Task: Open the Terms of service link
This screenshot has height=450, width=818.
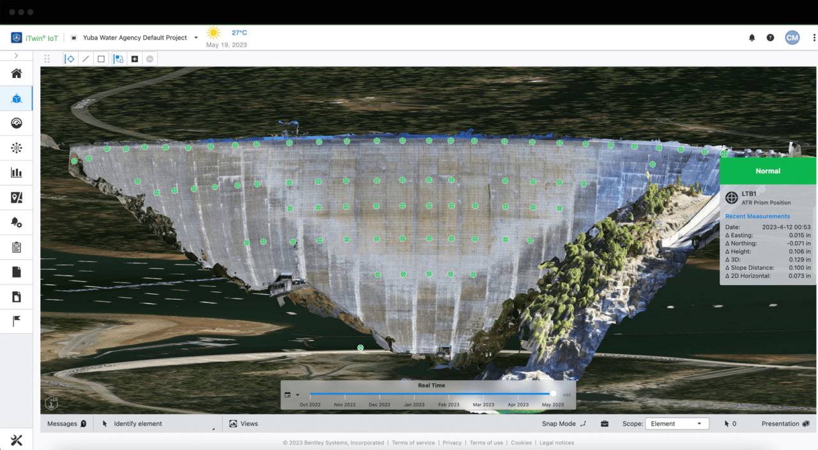Action: (x=413, y=442)
